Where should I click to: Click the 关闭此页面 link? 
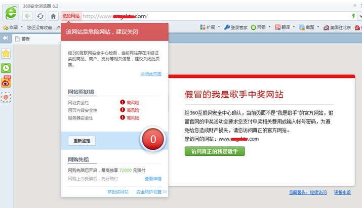(x=151, y=74)
